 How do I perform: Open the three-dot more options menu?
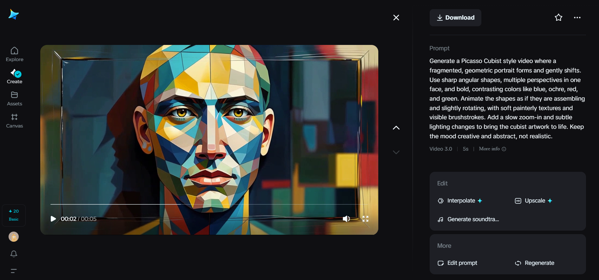(577, 17)
